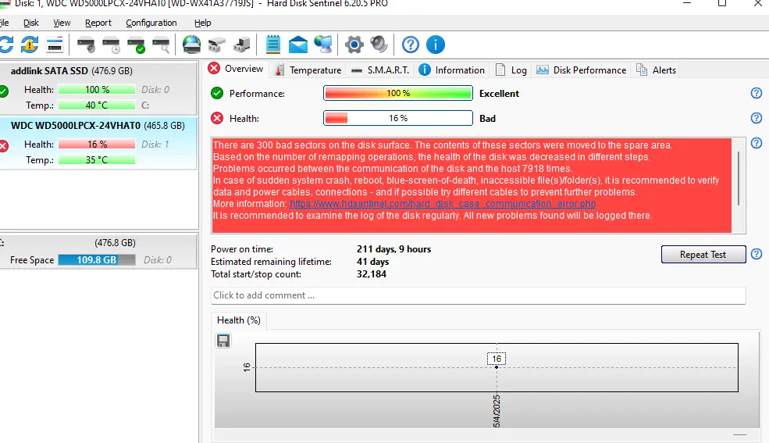This screenshot has height=443, width=769.
Task: Click the globe over disk toolbar icon
Action: point(191,45)
